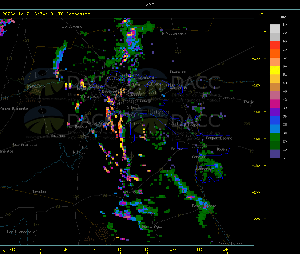This screenshot has height=254, width=300.
Task: Select the 'Nihuil' map label
Action: 79,152
